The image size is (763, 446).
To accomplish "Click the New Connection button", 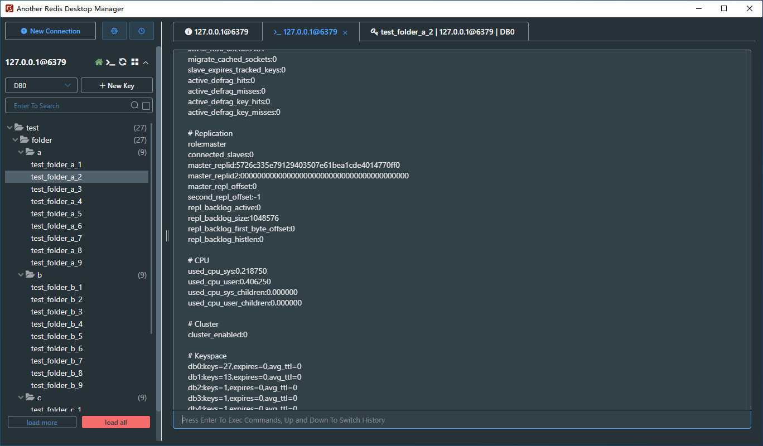I will pos(50,31).
